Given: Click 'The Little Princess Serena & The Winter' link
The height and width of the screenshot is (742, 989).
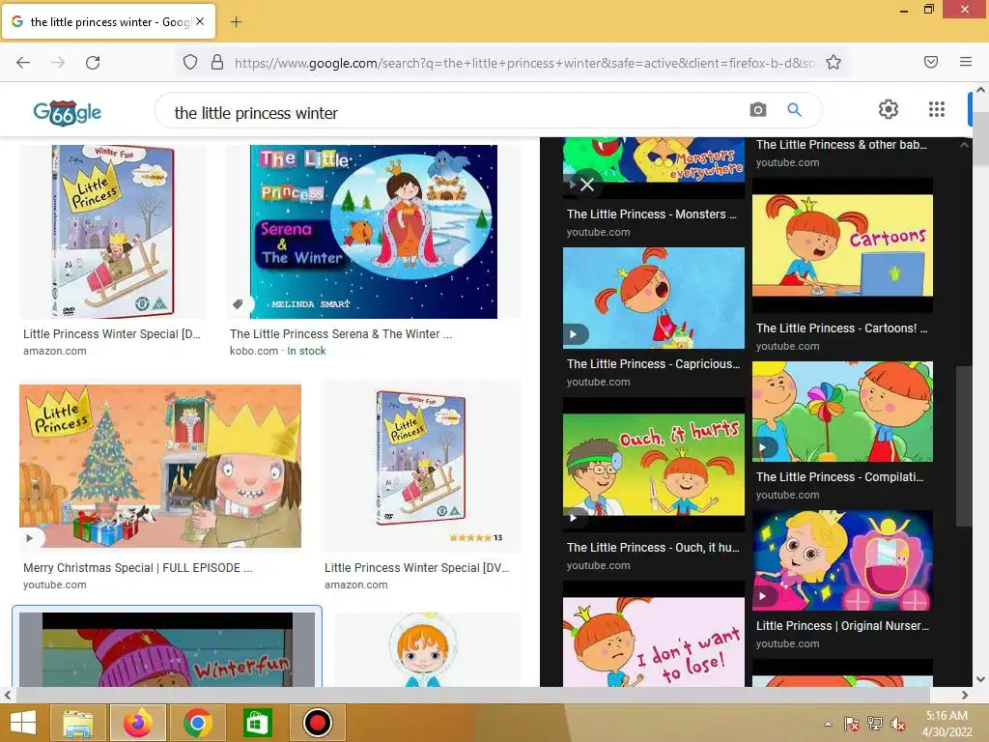Looking at the screenshot, I should (341, 334).
